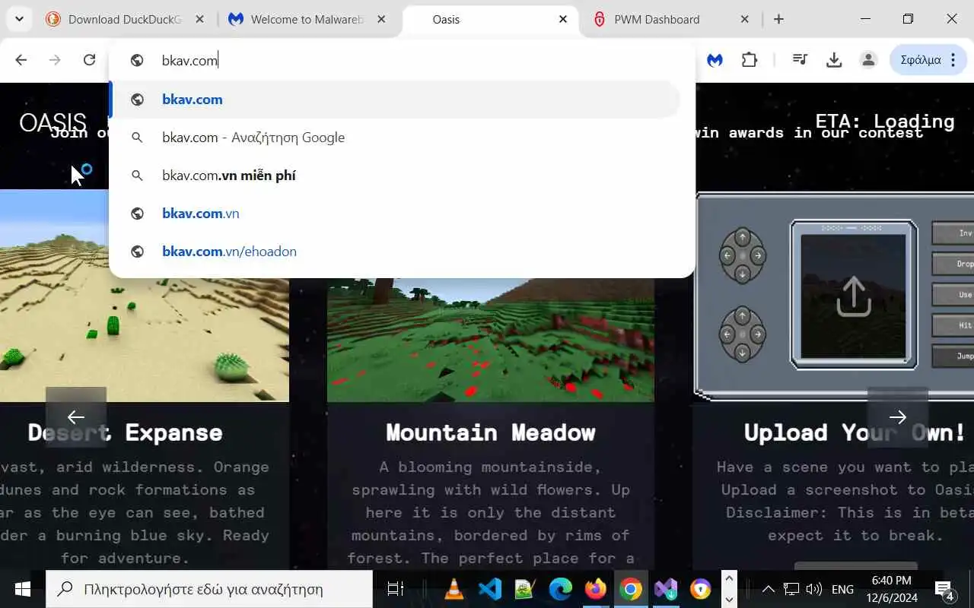Close the Oasis tab
Viewport: 974px width, 608px height.
pyautogui.click(x=563, y=19)
